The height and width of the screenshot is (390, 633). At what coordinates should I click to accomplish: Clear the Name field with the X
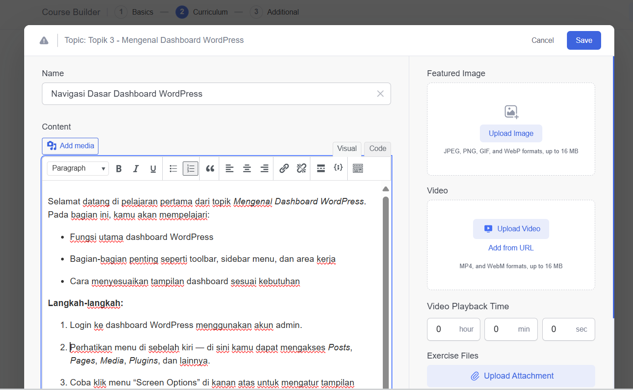pos(380,94)
